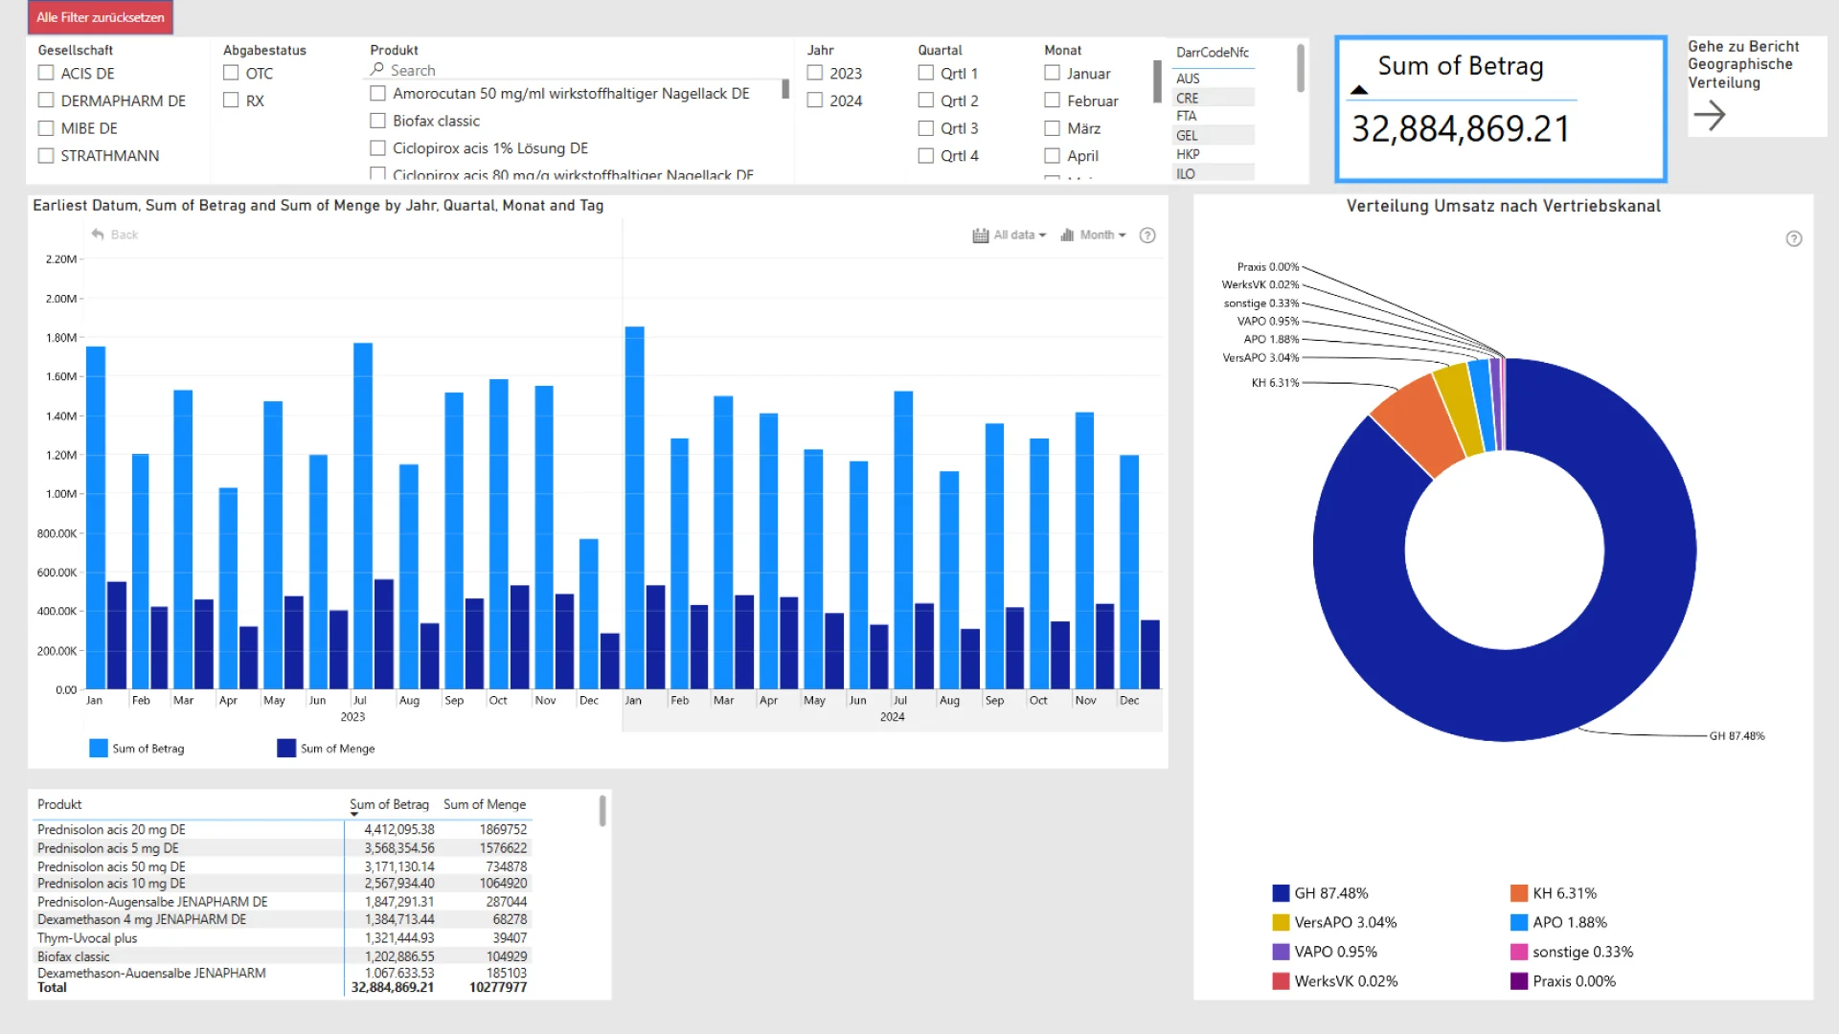1839x1034 pixels.
Task: Sort by Sum of Betrag column header
Action: pyautogui.click(x=389, y=804)
